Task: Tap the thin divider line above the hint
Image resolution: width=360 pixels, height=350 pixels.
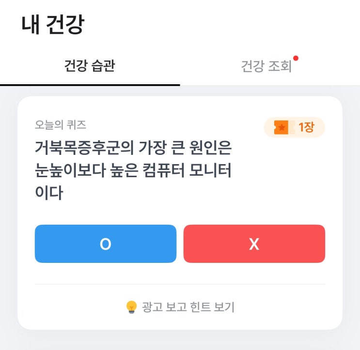Action: (x=180, y=284)
